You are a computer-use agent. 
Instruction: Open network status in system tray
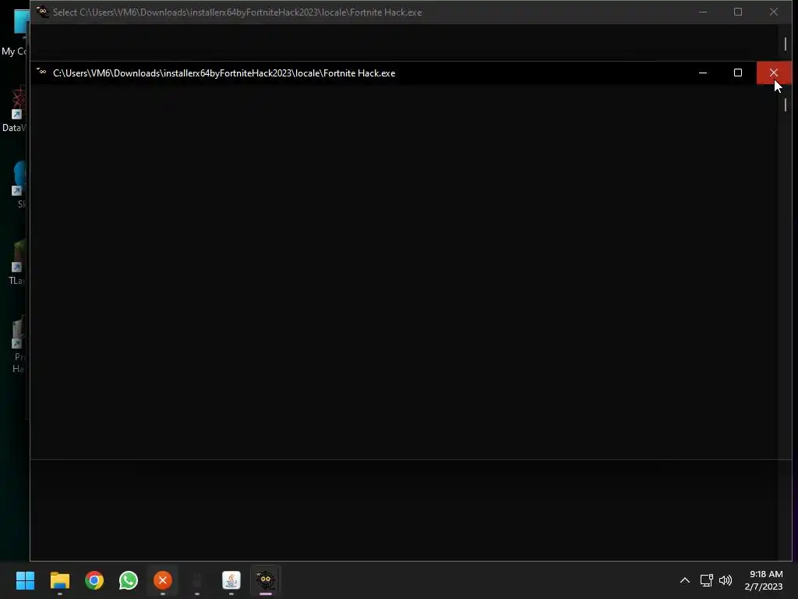(706, 580)
